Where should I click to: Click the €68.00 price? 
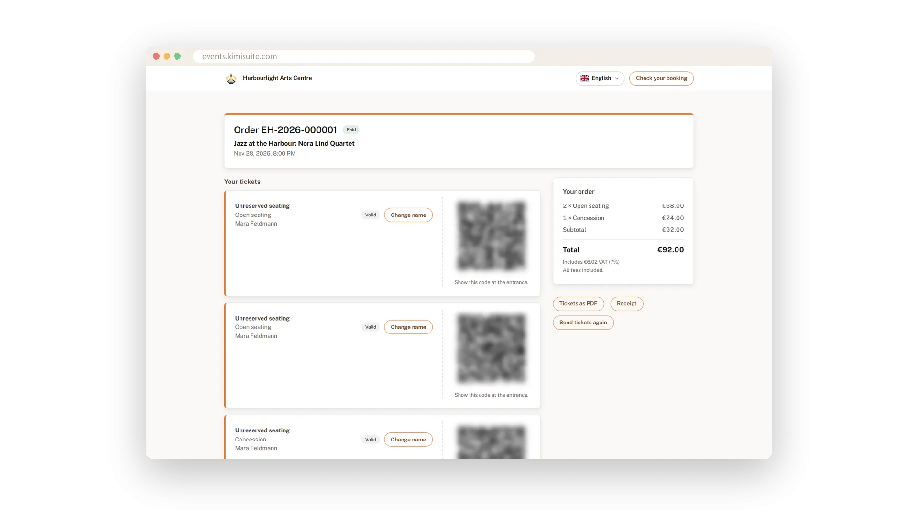click(x=673, y=206)
